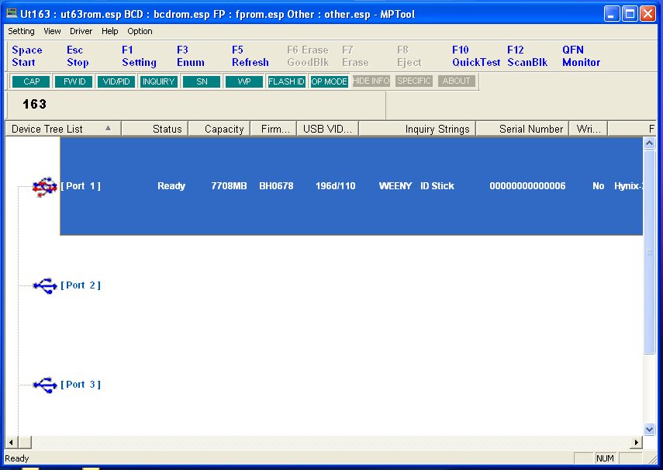Toggle the VID/PID column button
Viewport: 663px width, 470px height.
pos(116,81)
